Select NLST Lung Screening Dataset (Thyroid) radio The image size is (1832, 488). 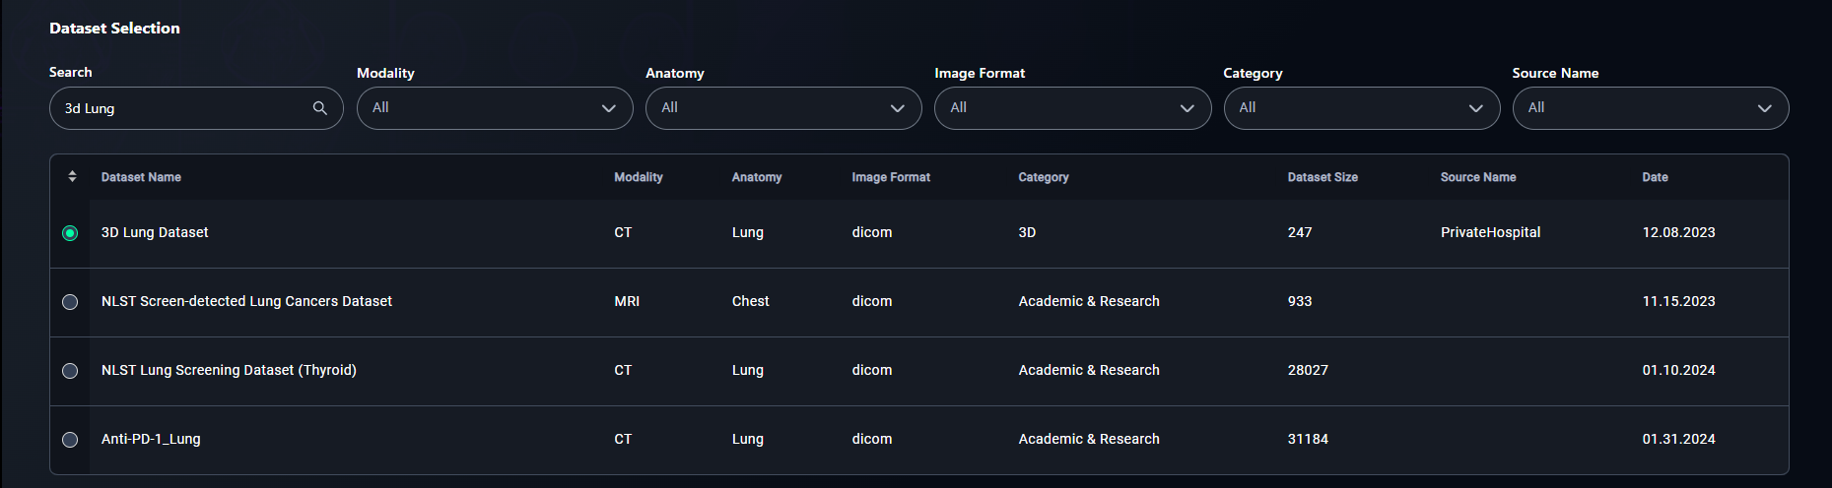70,371
